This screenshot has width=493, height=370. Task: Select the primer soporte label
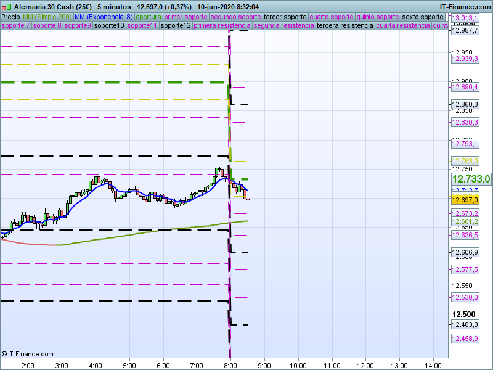[x=187, y=17]
